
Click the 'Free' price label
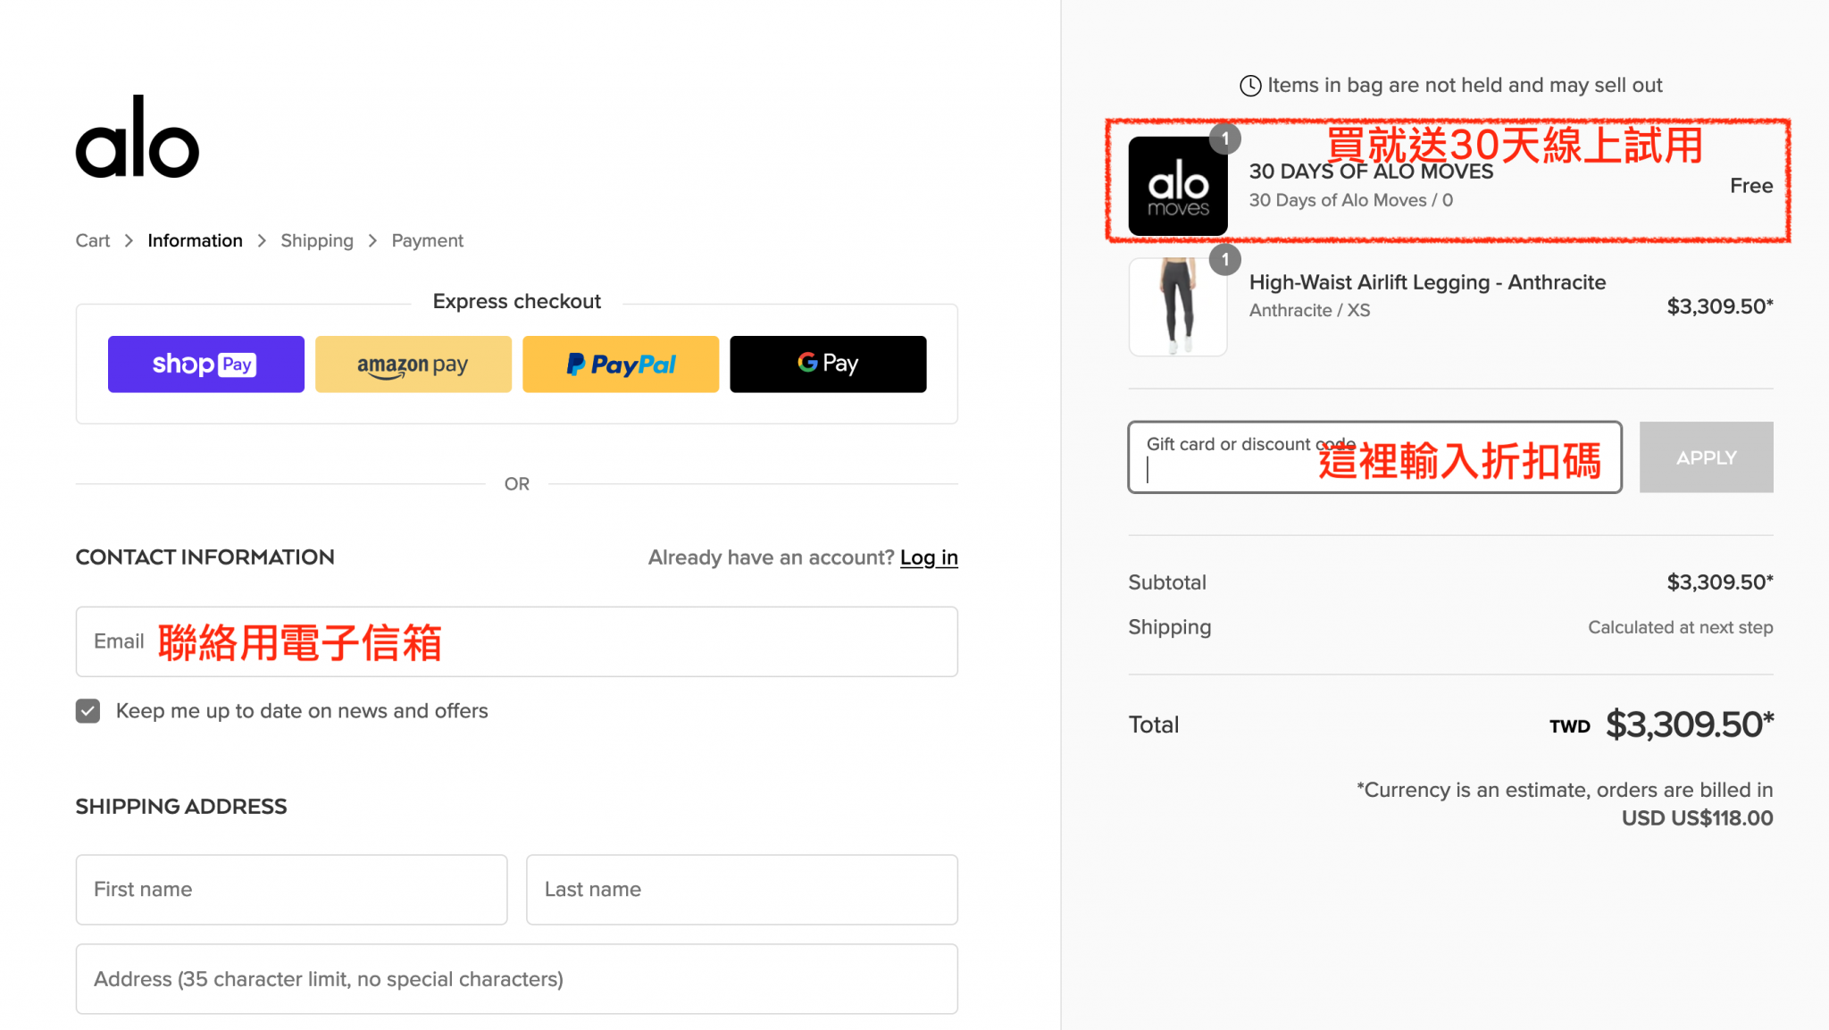(x=1751, y=186)
